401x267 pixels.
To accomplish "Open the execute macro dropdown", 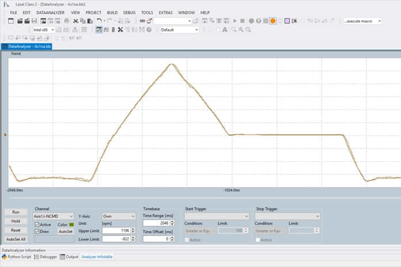I will [x=362, y=21].
